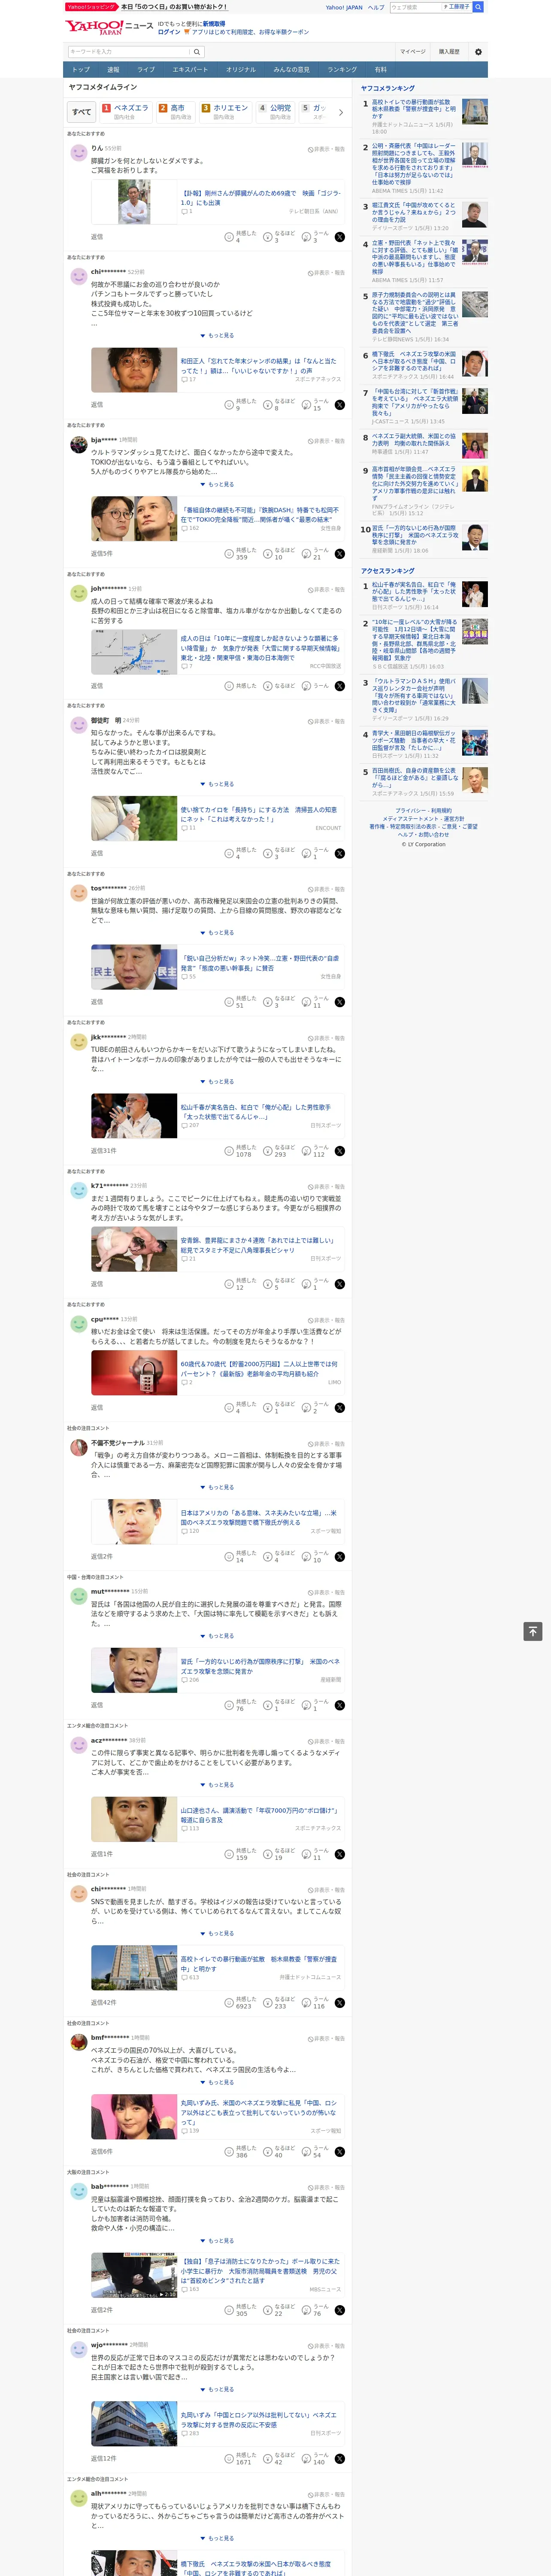551x2576 pixels.
Task: Open 購入履歴 link
Action: 449,52
